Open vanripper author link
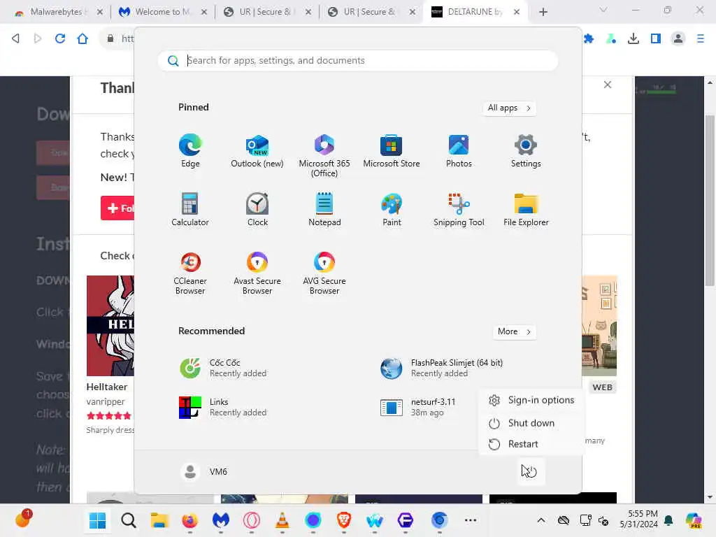 pos(106,401)
